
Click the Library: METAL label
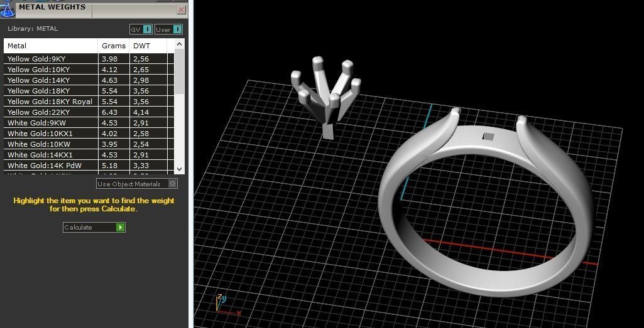click(x=33, y=29)
